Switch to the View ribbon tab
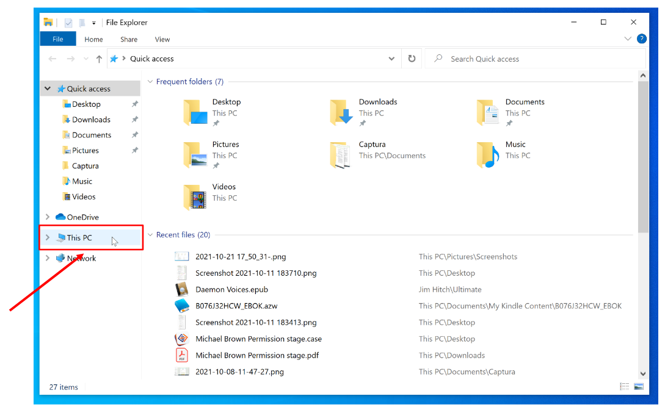The width and height of the screenshot is (665, 418). pyautogui.click(x=162, y=40)
